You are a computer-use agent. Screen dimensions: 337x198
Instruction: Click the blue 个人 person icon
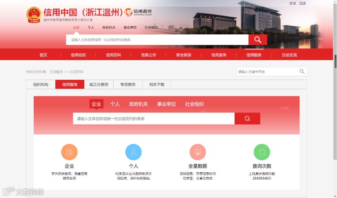click(x=134, y=152)
